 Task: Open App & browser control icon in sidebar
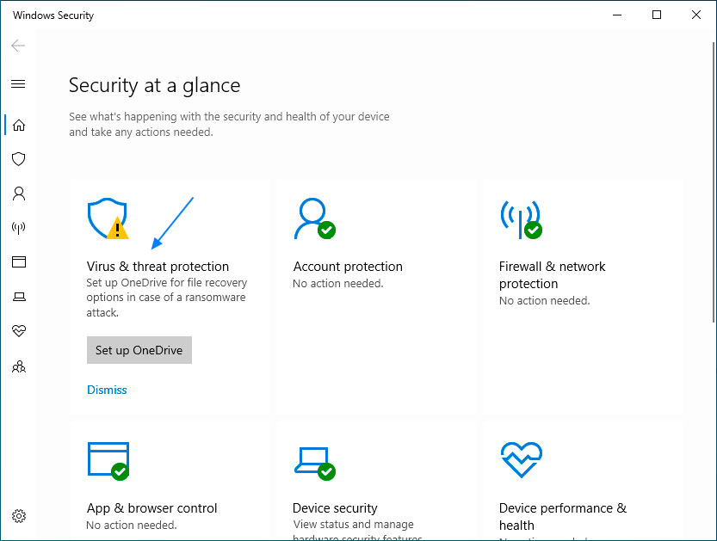[x=19, y=262]
